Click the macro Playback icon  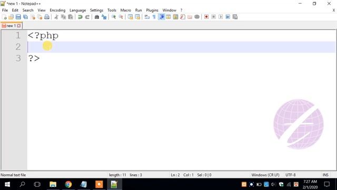221,17
